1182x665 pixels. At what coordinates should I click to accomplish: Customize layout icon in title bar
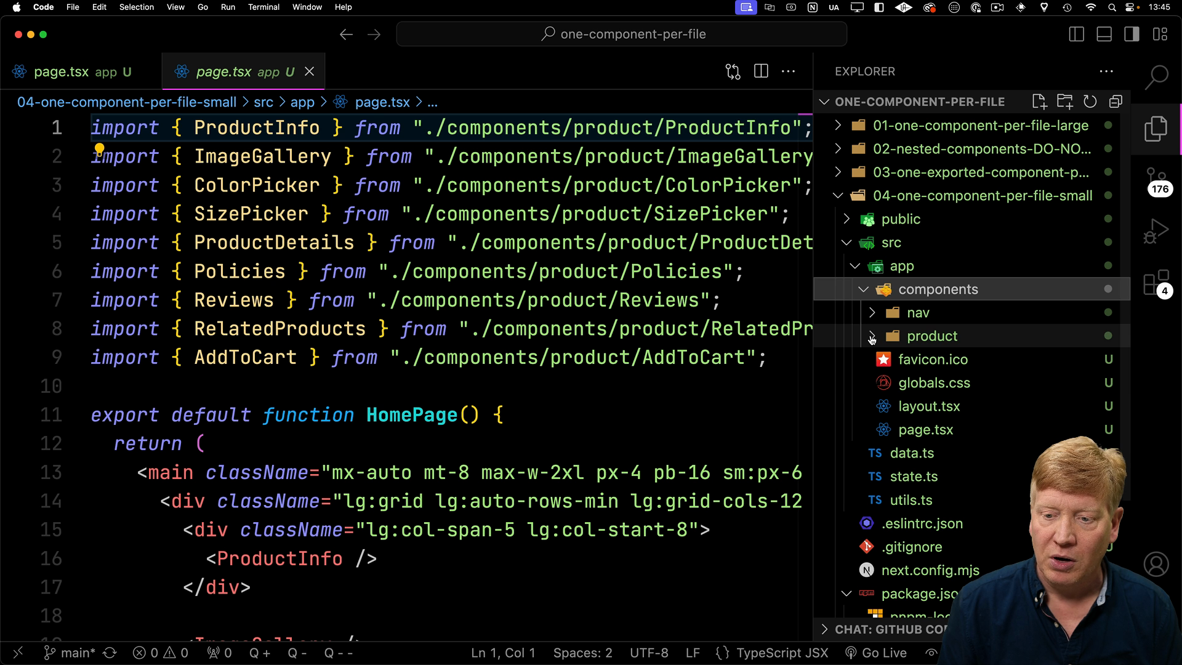coord(1160,34)
